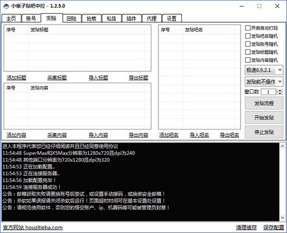Click the 窗口数 number field

click(268, 92)
